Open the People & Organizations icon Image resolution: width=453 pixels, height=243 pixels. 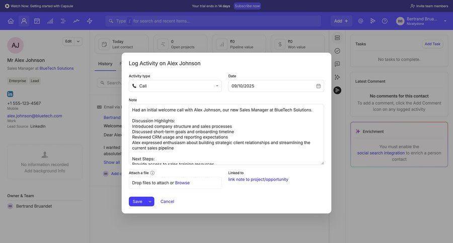click(x=24, y=21)
